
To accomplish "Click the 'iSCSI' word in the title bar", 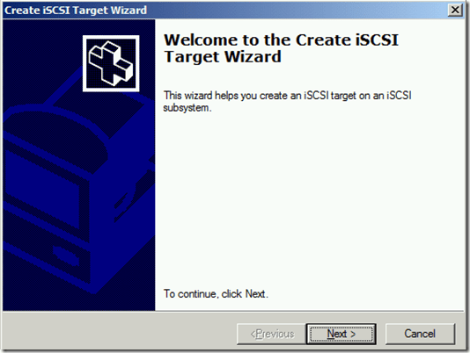I will [56, 11].
